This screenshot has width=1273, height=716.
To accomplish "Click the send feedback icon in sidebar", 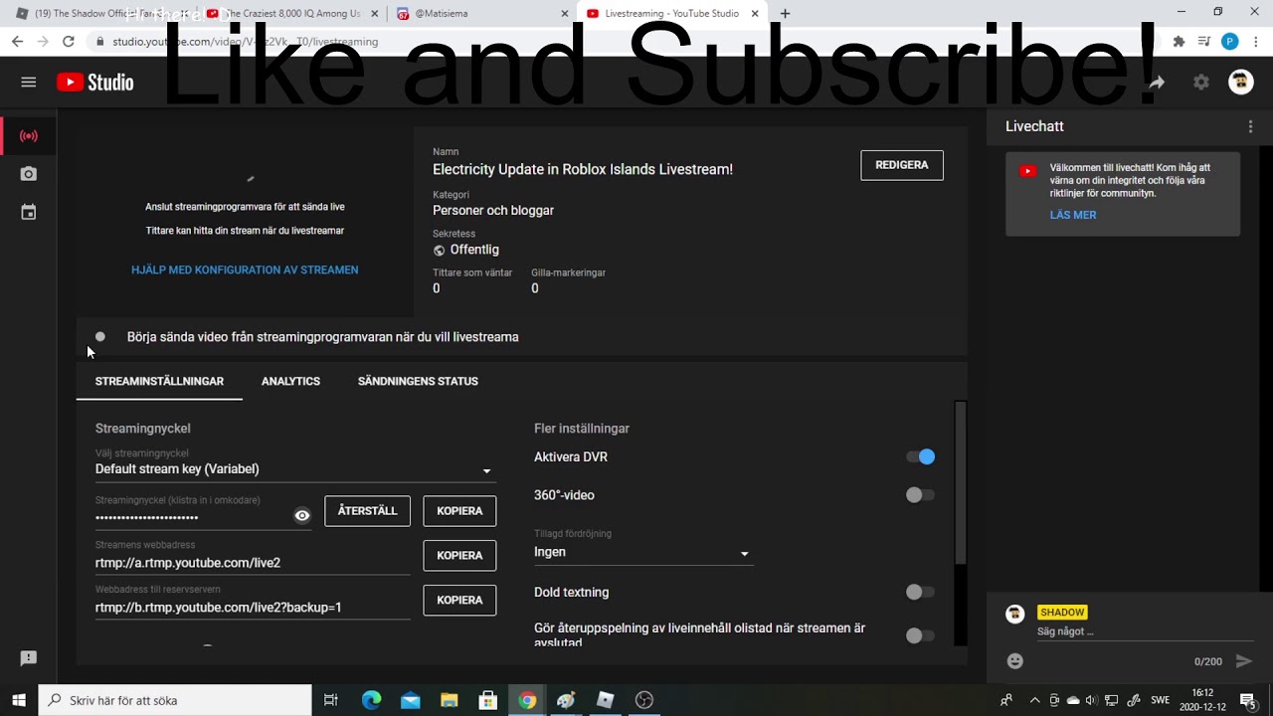I will 29,658.
